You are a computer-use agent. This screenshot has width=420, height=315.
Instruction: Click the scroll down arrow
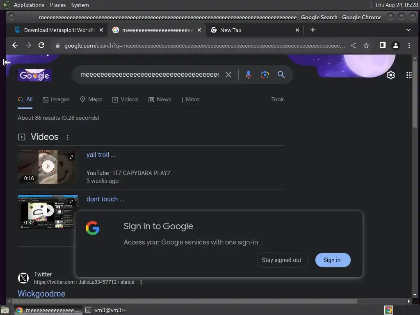(x=415, y=295)
